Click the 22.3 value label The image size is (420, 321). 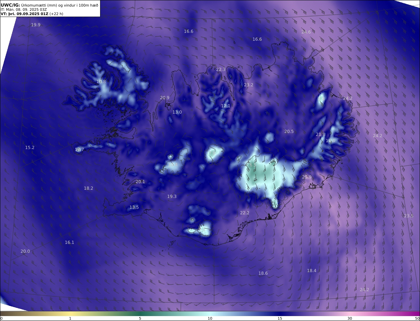tap(221, 70)
